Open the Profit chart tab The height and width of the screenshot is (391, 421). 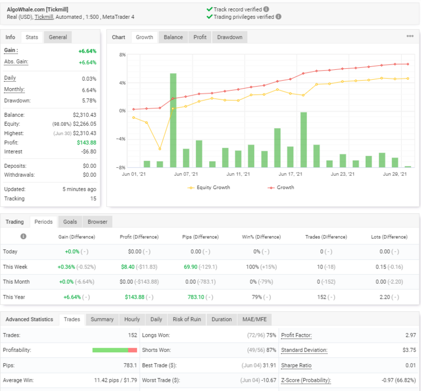(200, 37)
